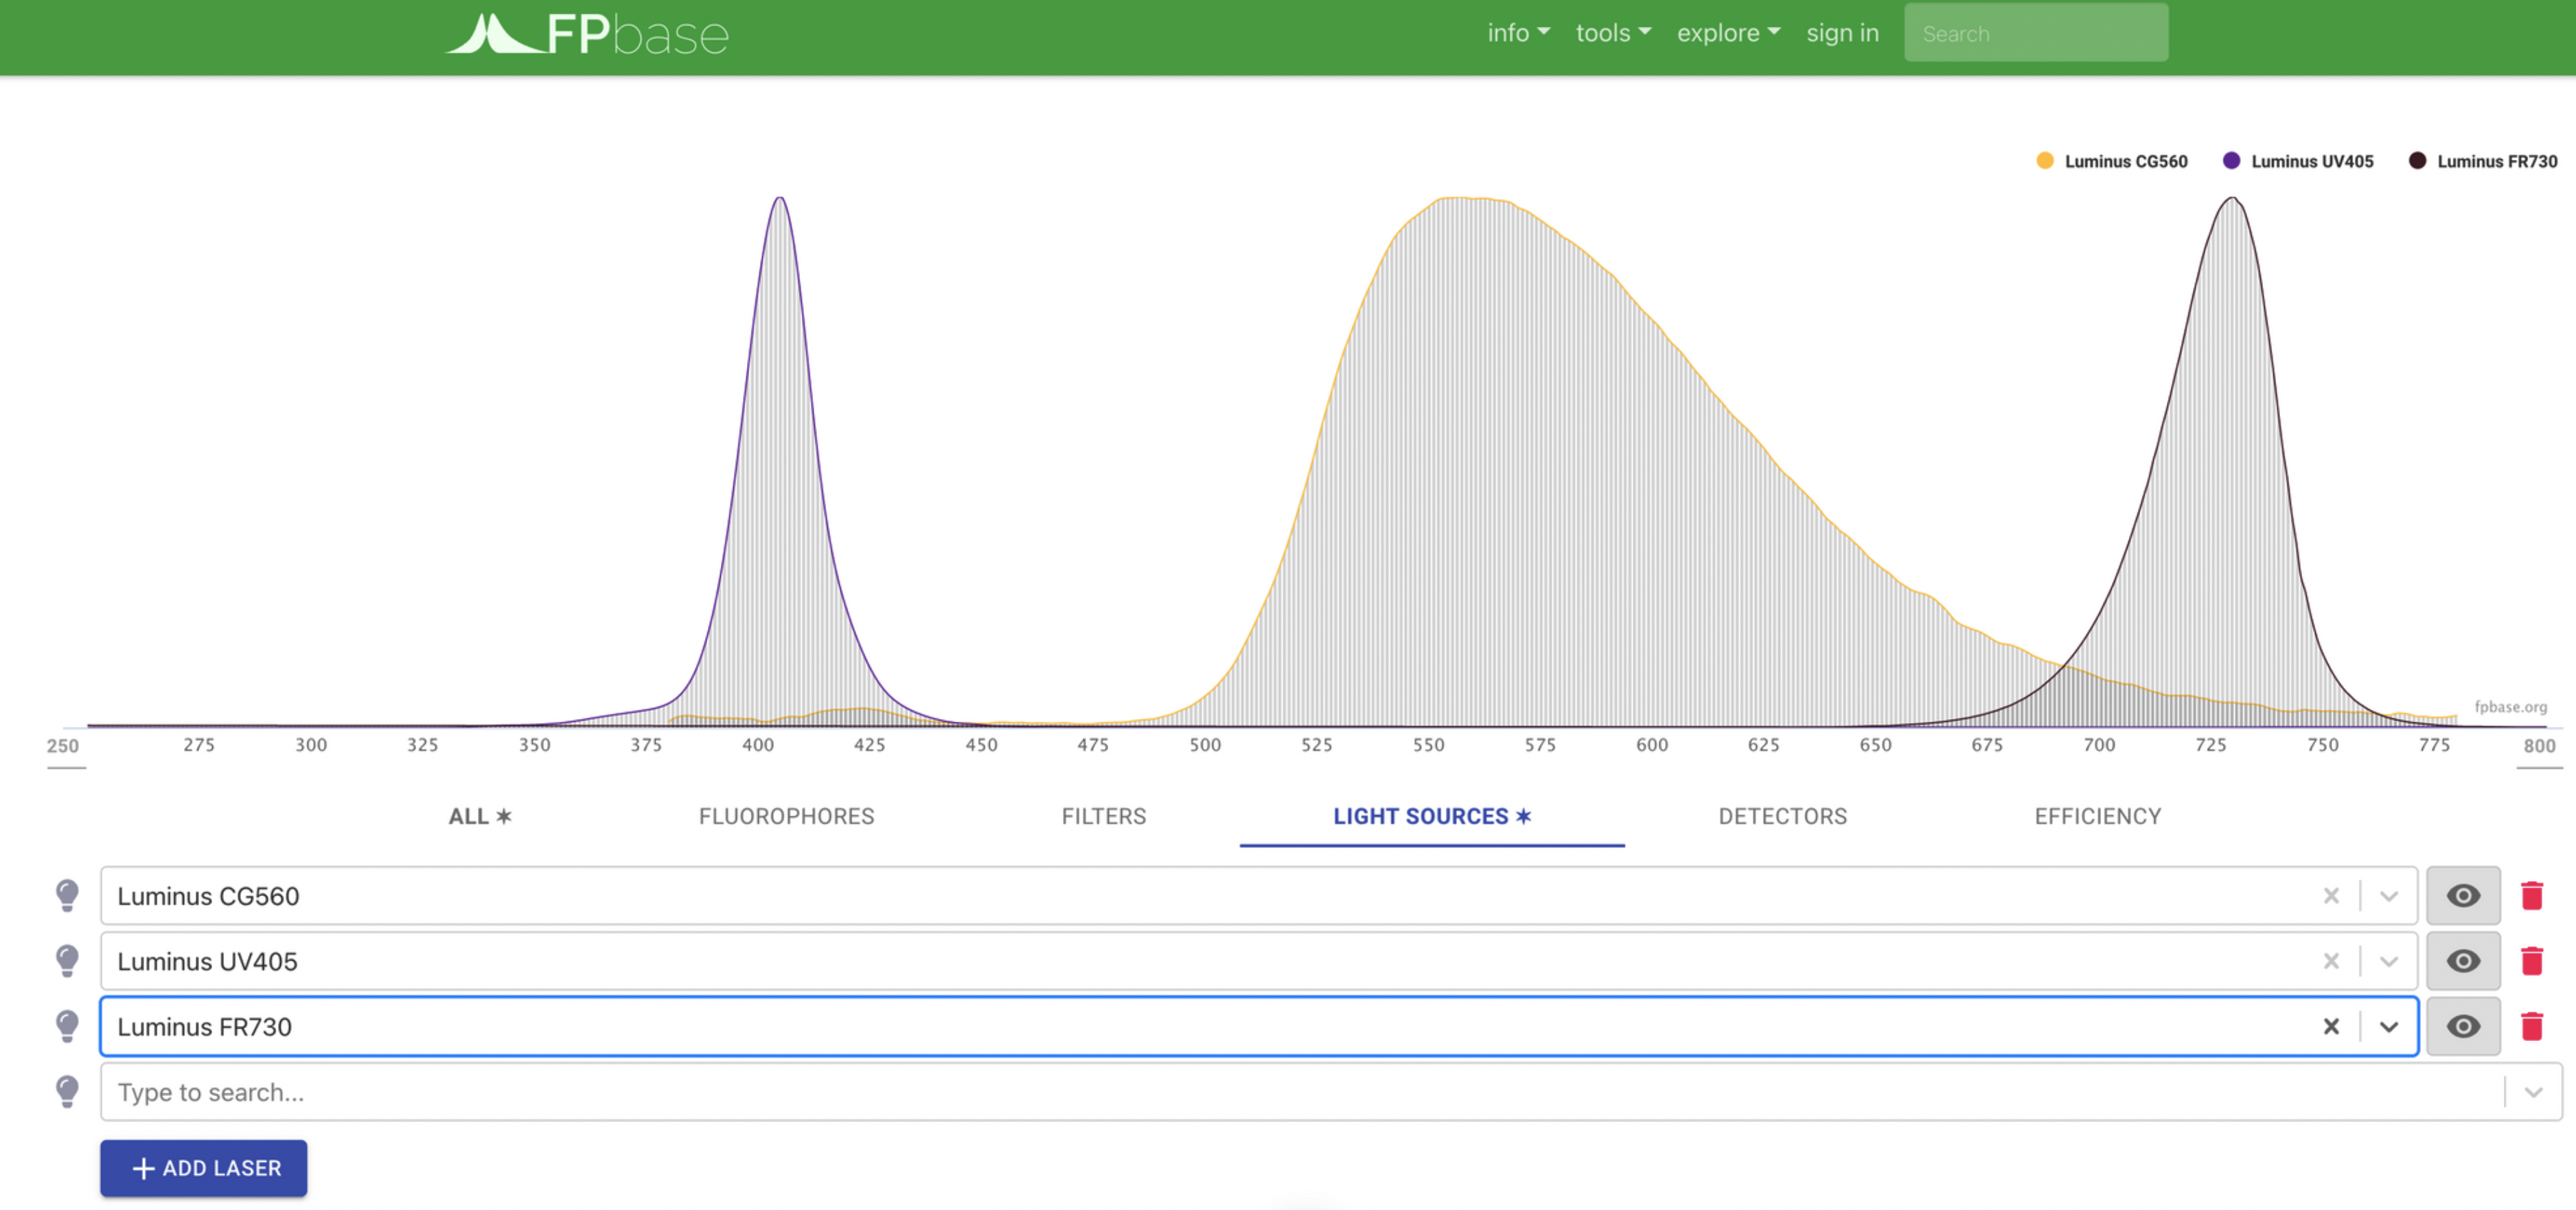The image size is (2576, 1210).
Task: Toggle Luminus UV405 legend entry
Action: point(2298,161)
